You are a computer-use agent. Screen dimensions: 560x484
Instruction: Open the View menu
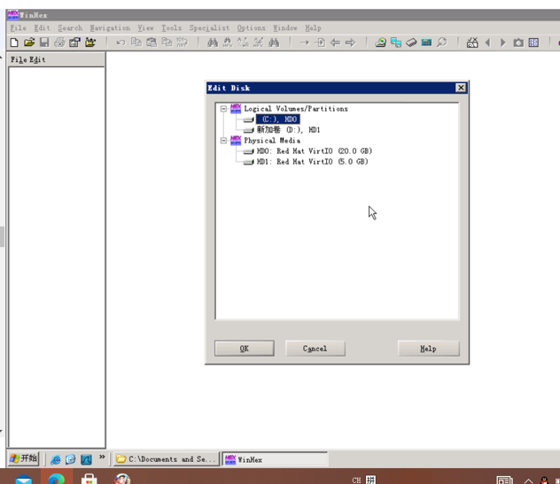point(145,27)
